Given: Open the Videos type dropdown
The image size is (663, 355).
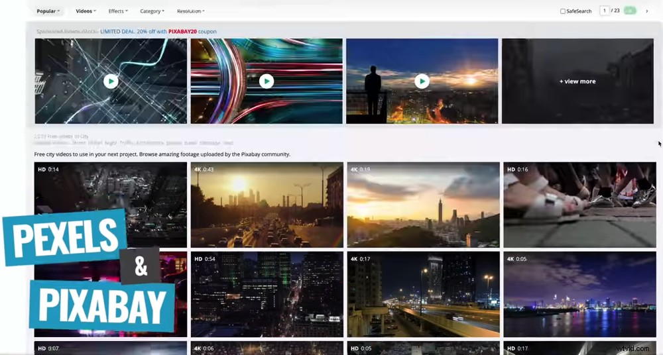Looking at the screenshot, I should click(86, 11).
